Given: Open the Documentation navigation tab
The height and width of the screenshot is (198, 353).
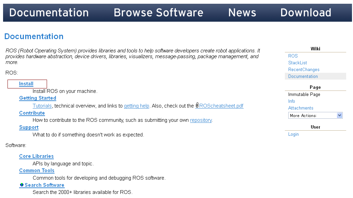Looking at the screenshot, I should click(49, 13).
